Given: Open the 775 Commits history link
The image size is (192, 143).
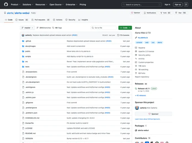Looking at the screenshot, I should click(123, 35).
